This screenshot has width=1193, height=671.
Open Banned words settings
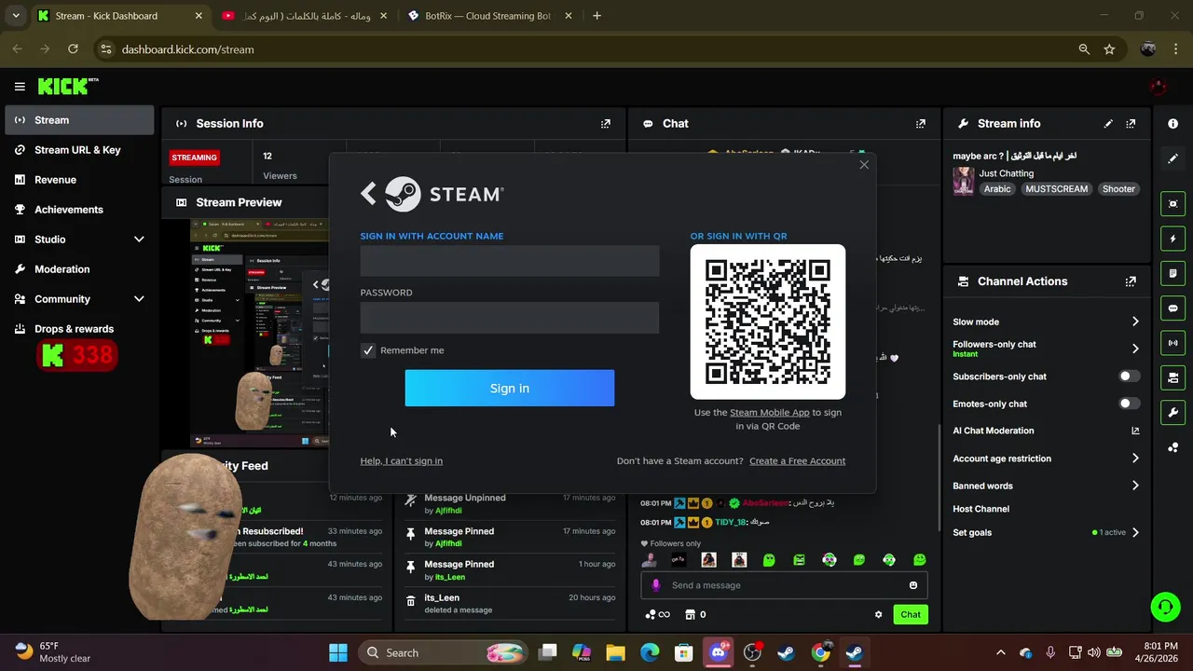coord(1046,486)
